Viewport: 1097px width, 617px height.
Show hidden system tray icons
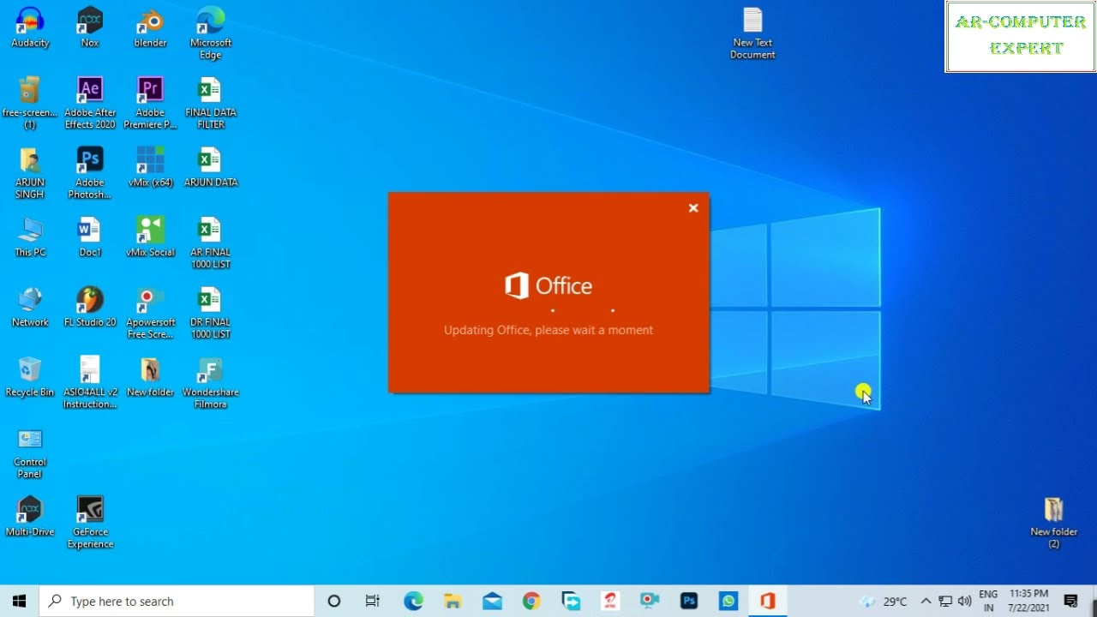pyautogui.click(x=926, y=601)
